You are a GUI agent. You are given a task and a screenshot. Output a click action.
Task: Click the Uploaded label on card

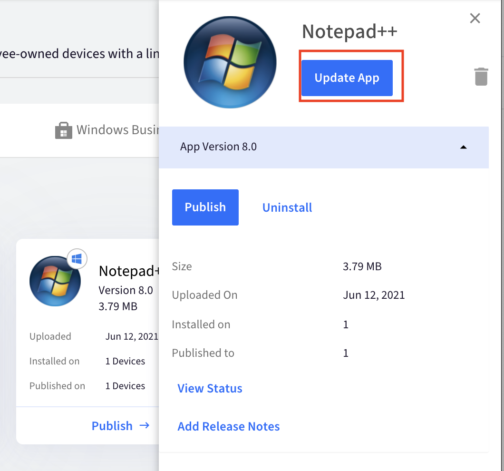click(50, 336)
